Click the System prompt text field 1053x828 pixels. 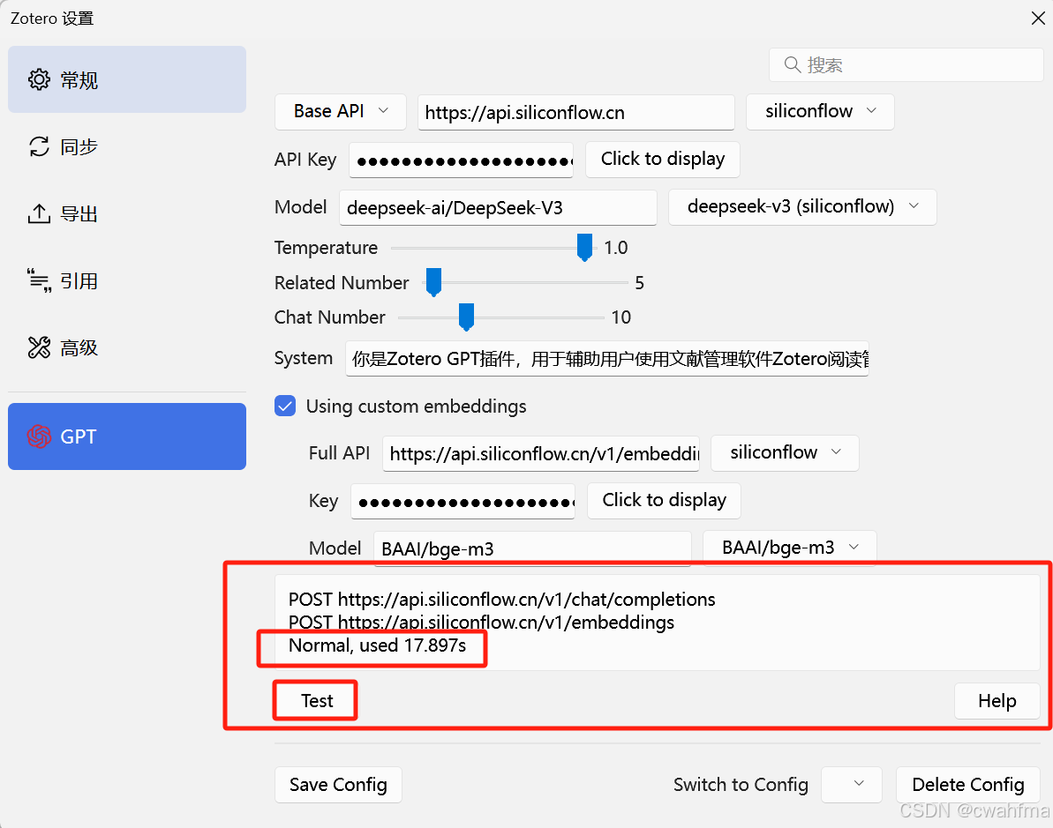[607, 359]
